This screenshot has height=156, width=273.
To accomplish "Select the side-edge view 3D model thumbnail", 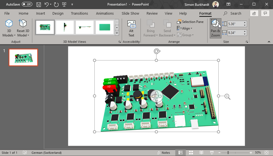I will click(65, 27).
